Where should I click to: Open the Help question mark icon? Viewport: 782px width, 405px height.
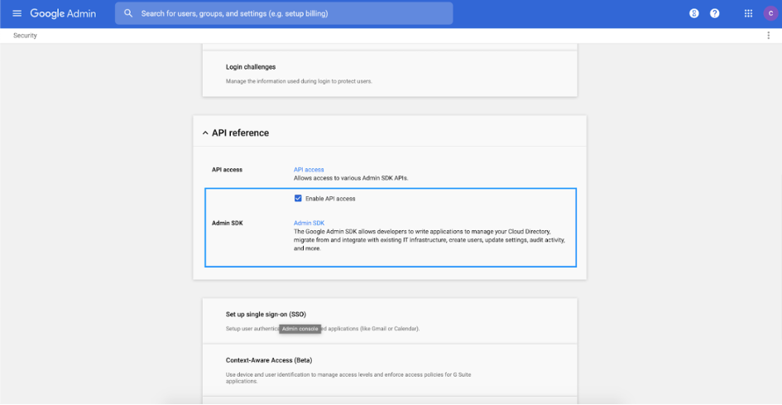[x=715, y=13]
